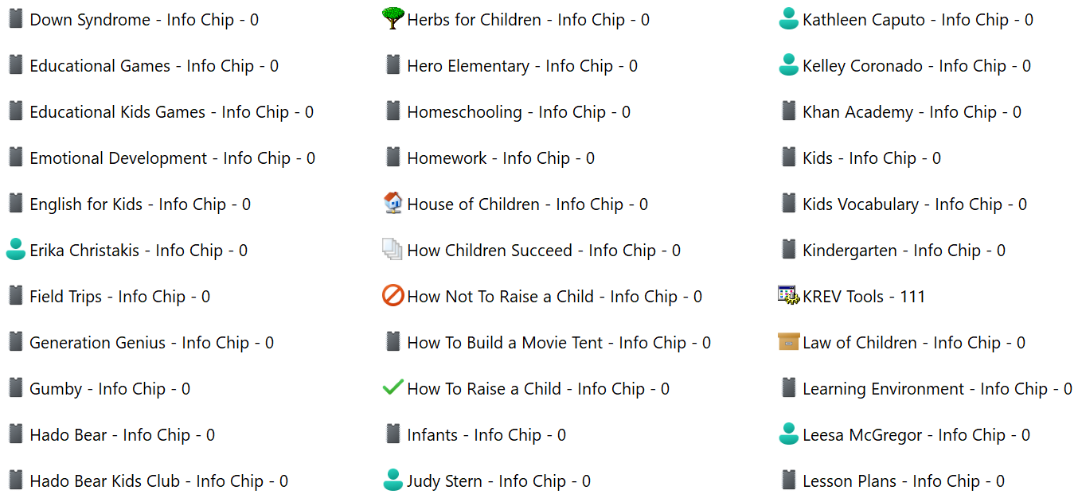Click the green checkmark icon for How To Raise a Child
The height and width of the screenshot is (494, 1078).
(x=393, y=387)
